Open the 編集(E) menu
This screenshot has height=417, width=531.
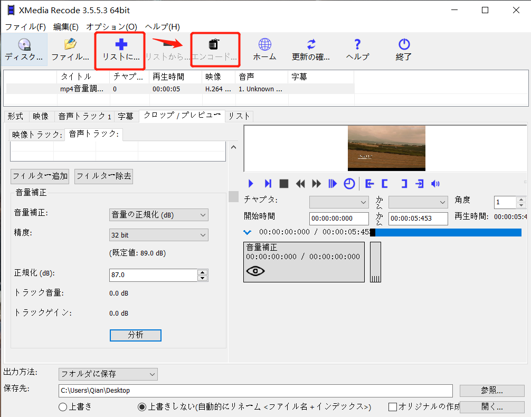coord(65,27)
